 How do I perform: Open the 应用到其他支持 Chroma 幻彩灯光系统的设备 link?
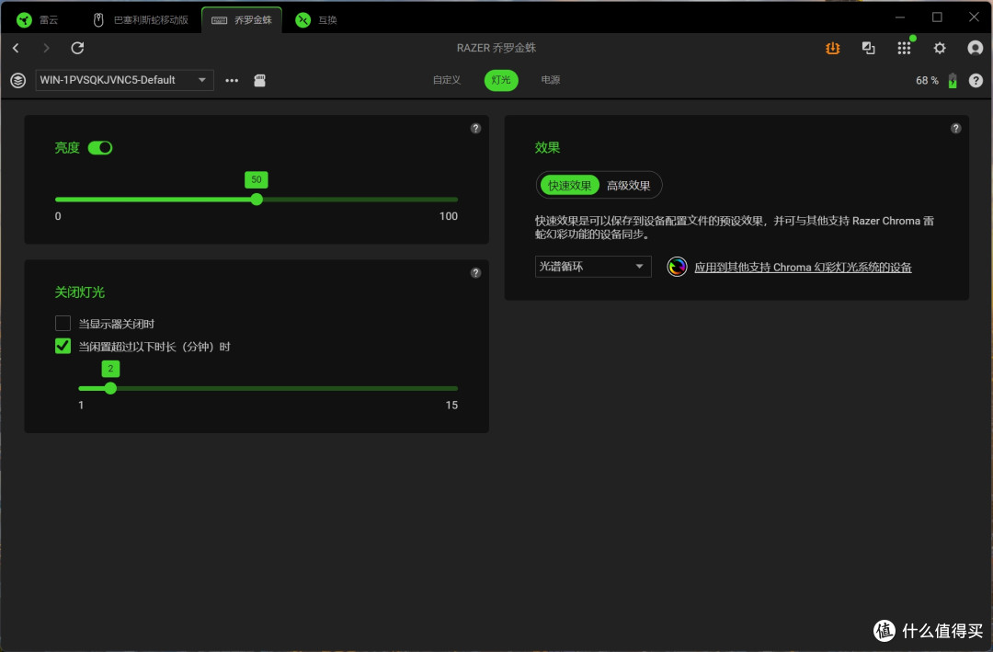pos(803,268)
